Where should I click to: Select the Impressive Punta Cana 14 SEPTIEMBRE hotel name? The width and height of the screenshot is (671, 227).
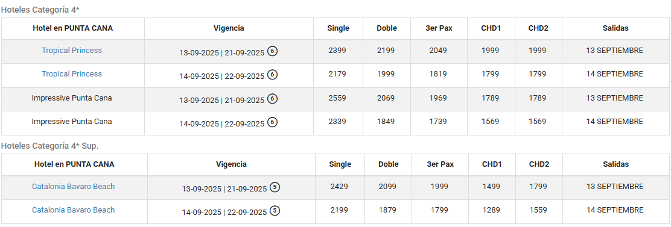coord(72,122)
